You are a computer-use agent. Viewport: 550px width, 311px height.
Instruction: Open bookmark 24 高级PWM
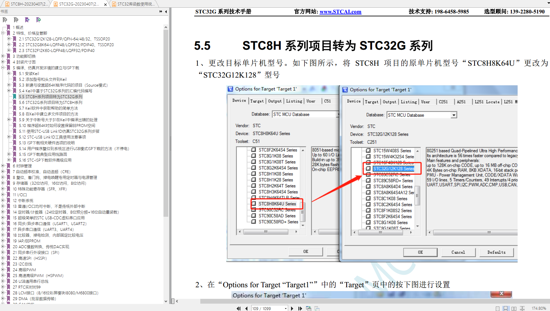[x=24, y=270]
